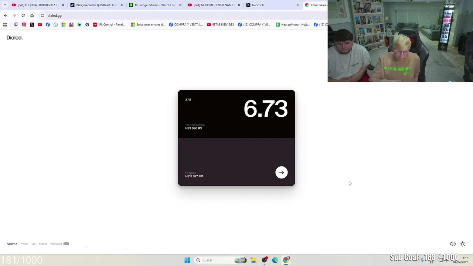Open Microsoft Edge from the taskbar
The width and height of the screenshot is (473, 266).
pos(275,260)
